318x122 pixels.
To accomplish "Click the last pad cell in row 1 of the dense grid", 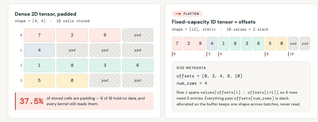I will click(x=138, y=50).
